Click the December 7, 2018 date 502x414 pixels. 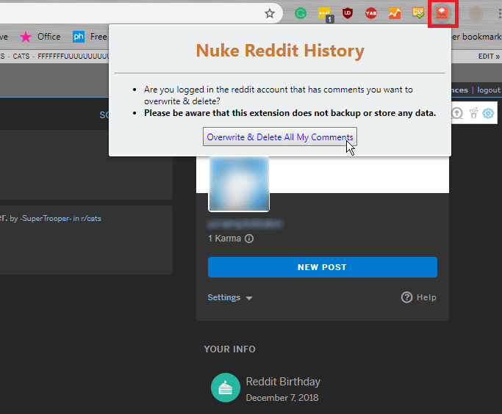coord(282,398)
